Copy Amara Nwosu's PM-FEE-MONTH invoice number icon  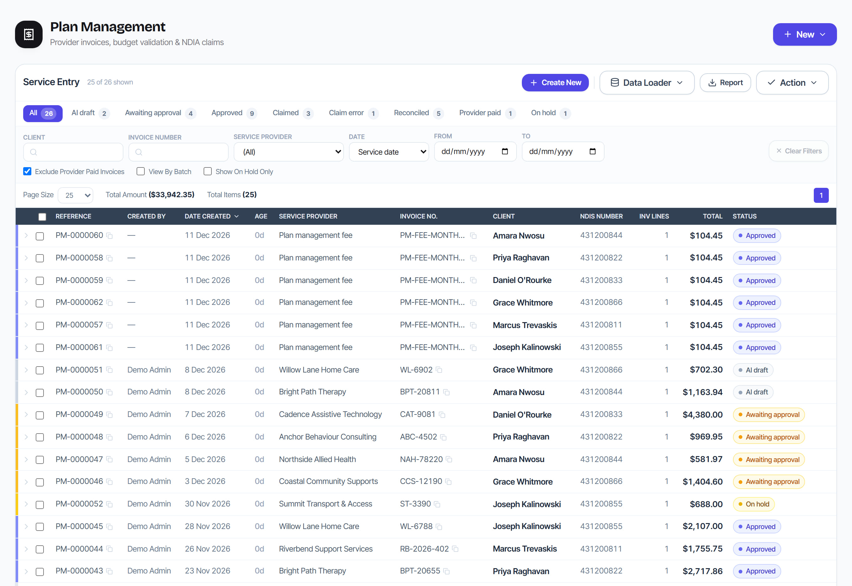pos(474,236)
